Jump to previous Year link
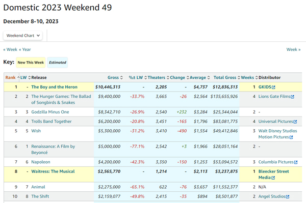The height and width of the screenshot is (203, 306). coord(25,49)
